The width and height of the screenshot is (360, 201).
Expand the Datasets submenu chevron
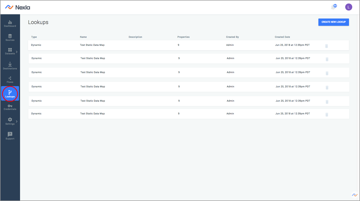pyautogui.click(x=17, y=52)
